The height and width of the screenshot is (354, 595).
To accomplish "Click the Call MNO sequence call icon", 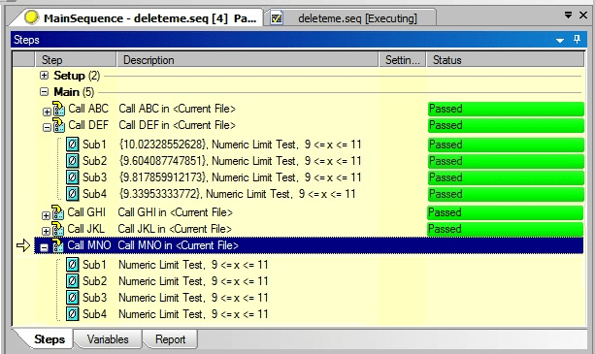I will pos(57,245).
